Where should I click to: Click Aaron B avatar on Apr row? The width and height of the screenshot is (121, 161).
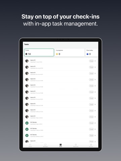click(x=27, y=104)
